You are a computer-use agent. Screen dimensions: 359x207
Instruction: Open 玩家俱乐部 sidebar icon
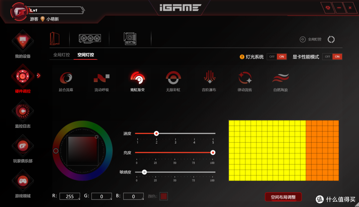23,146
